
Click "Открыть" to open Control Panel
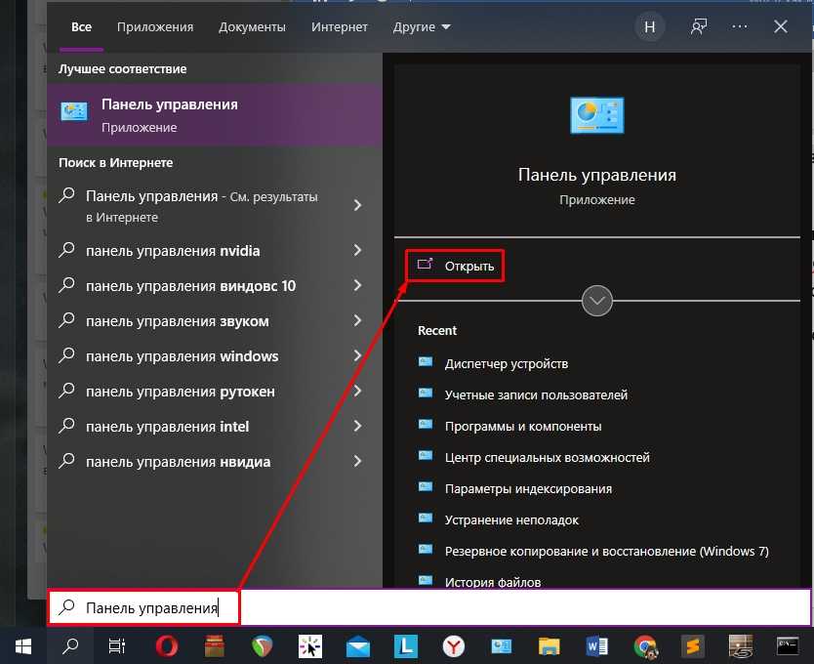pyautogui.click(x=456, y=266)
